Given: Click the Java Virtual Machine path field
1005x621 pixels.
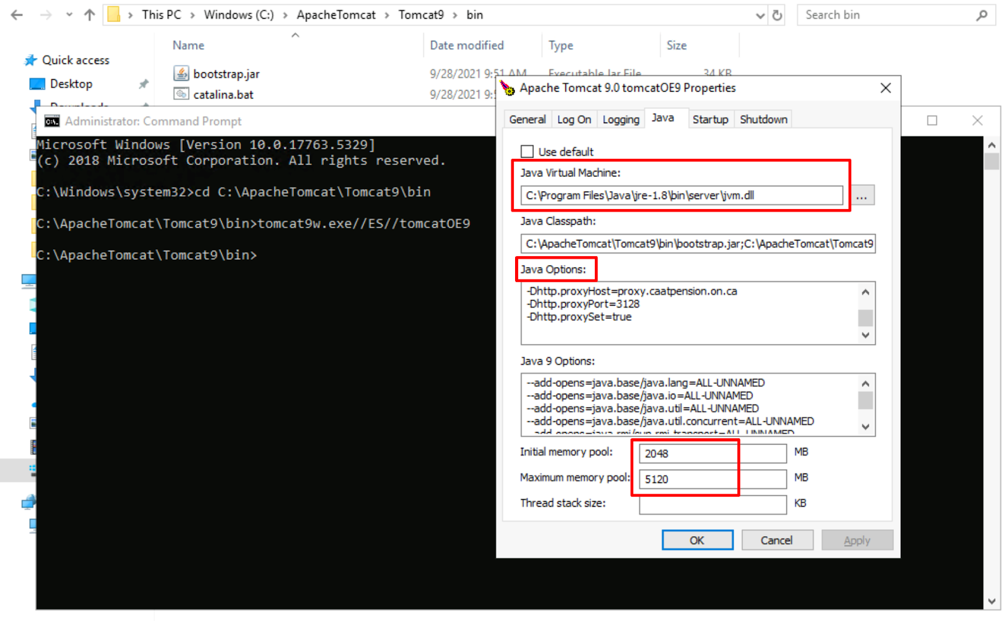Looking at the screenshot, I should (x=682, y=195).
